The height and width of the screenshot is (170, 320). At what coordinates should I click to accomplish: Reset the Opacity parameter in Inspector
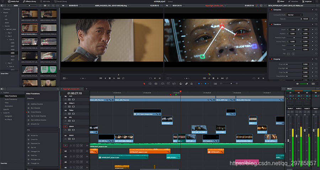(316, 19)
